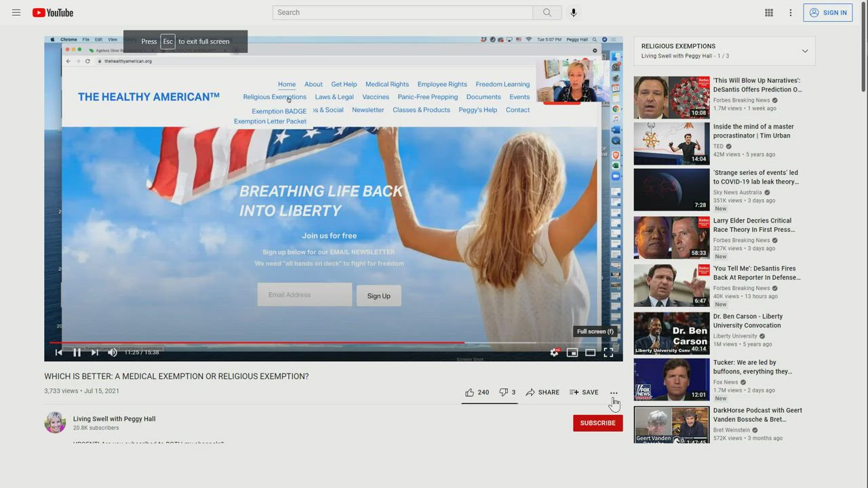Pause the playing video

tap(77, 352)
